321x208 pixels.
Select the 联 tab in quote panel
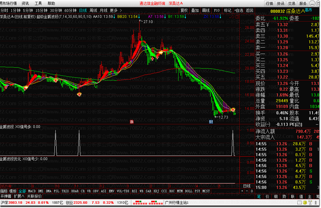point(293,196)
